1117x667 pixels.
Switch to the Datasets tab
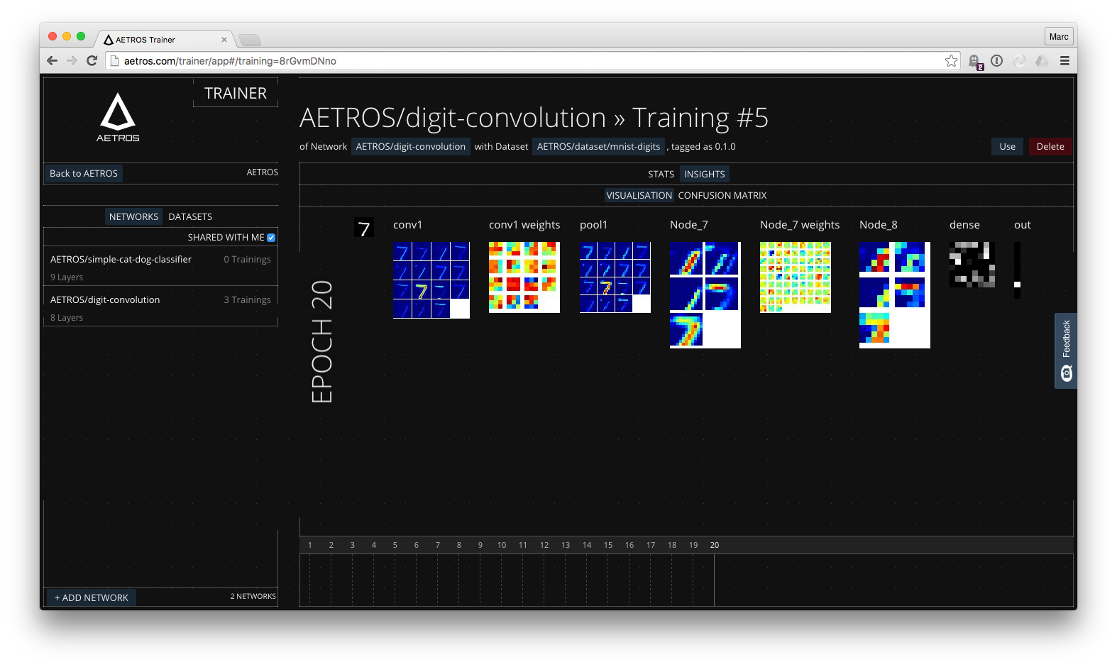point(190,216)
